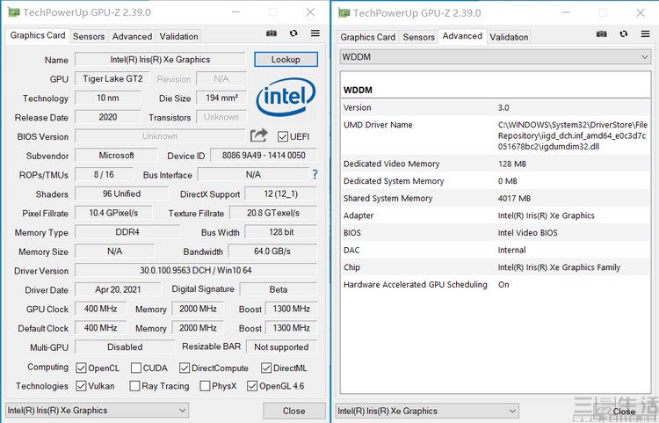Click the Dedicated Video Memory row

(495, 164)
